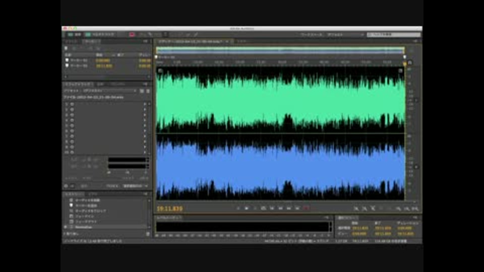This screenshot has width=484, height=272.
Task: Open effect menu arrow for rack slot 2
Action: pos(145,109)
